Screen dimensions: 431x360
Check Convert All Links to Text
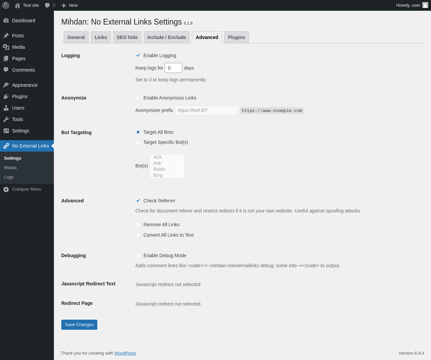coord(138,235)
